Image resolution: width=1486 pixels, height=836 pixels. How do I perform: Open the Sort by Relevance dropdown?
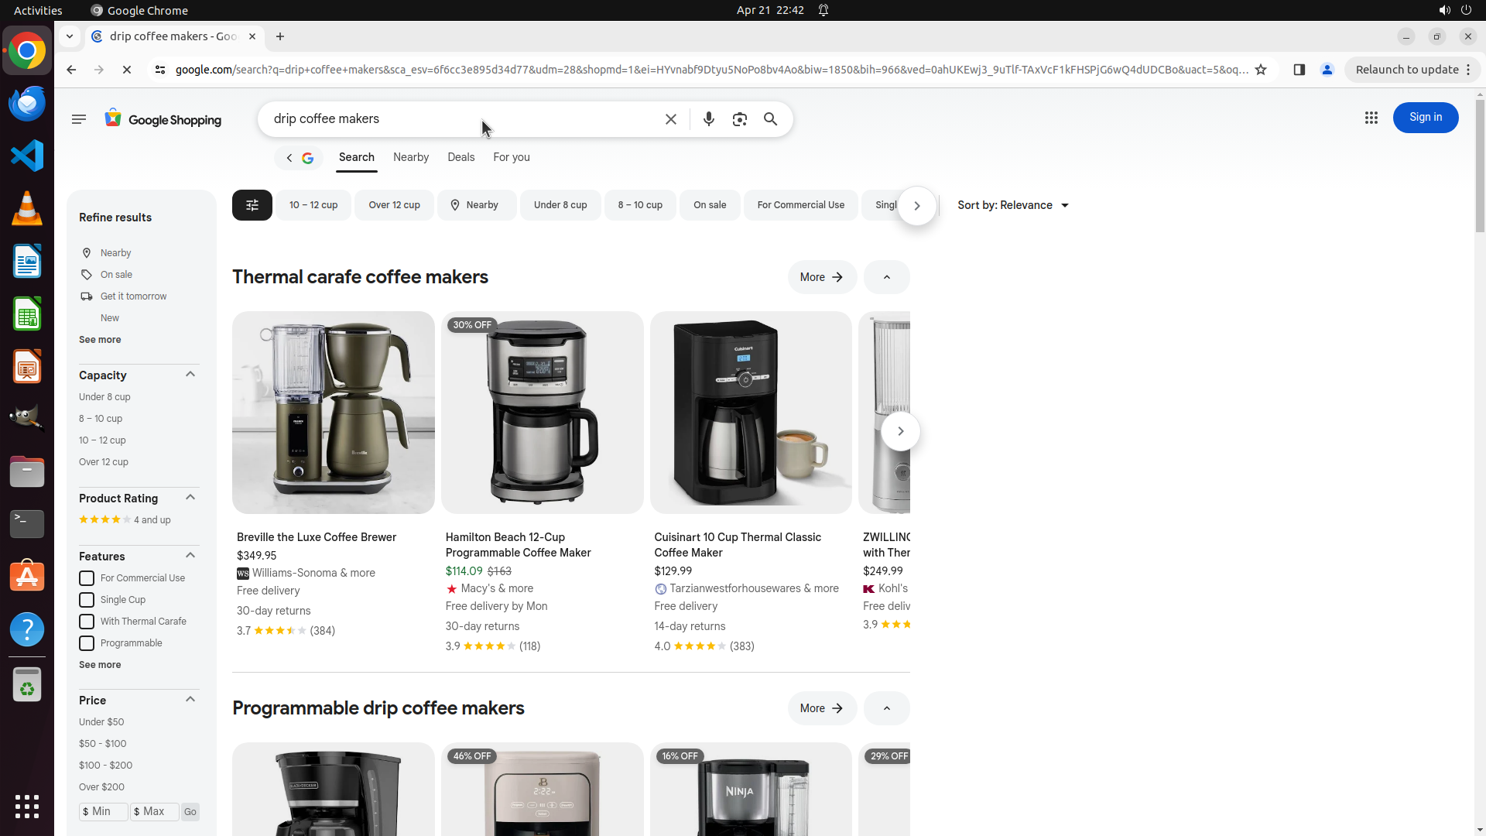1012,205
